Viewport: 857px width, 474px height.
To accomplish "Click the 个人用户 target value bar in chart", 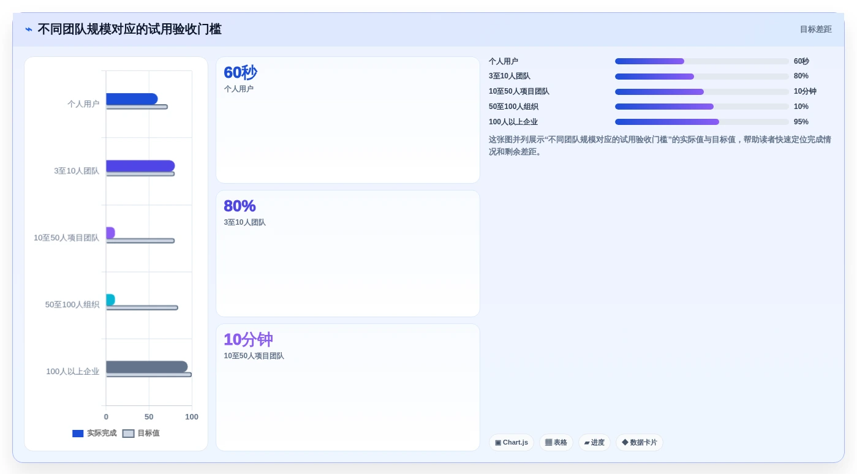I will pos(137,107).
